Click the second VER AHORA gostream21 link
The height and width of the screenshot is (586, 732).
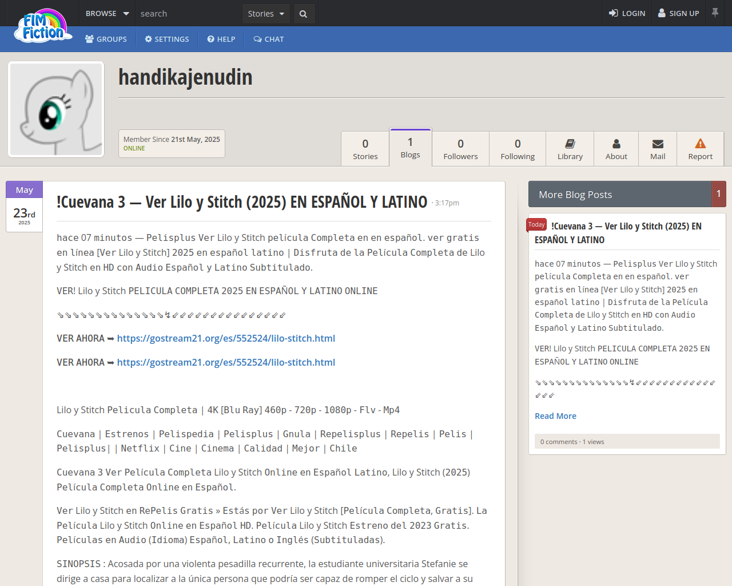pos(226,362)
